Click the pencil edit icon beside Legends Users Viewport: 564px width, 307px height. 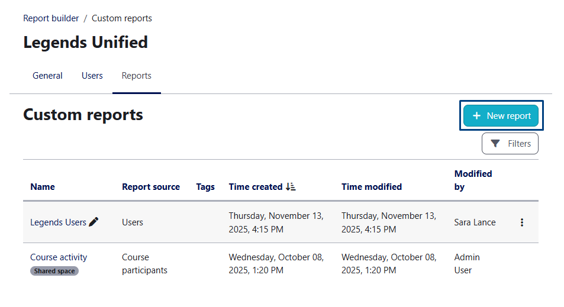point(94,222)
